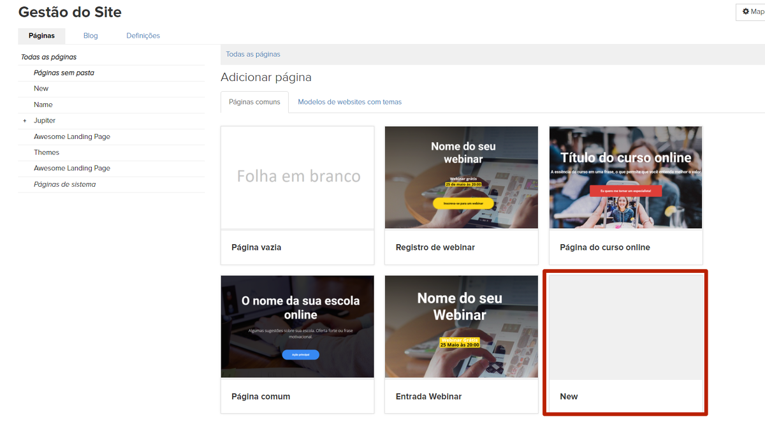
Task: Switch to the Blog tab
Action: tap(91, 36)
